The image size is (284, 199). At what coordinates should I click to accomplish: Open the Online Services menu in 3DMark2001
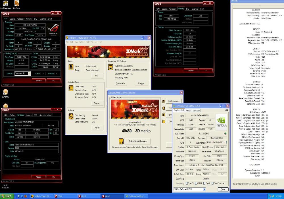[91, 42]
